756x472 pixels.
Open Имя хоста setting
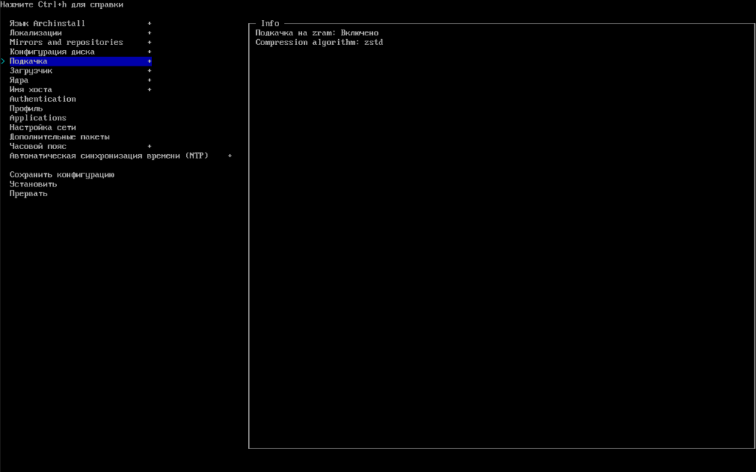point(30,90)
